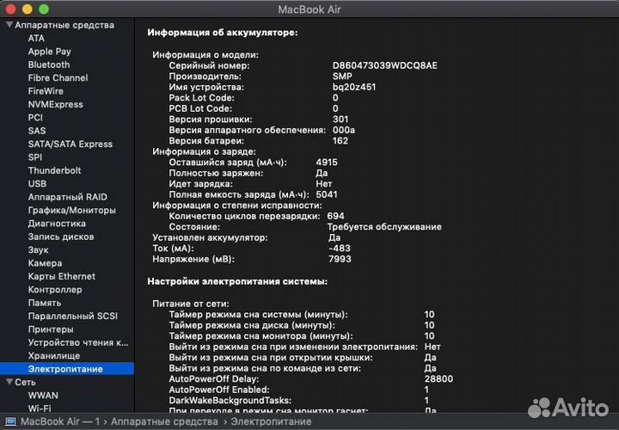The width and height of the screenshot is (619, 430).
Task: Click current value -483
Action: click(x=340, y=249)
